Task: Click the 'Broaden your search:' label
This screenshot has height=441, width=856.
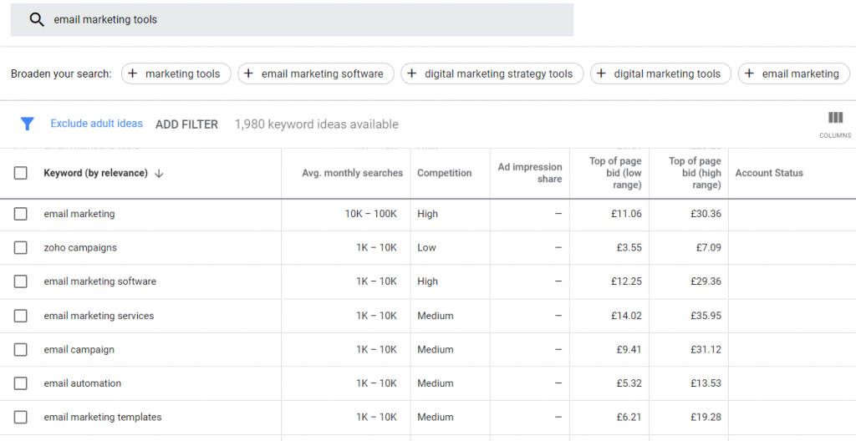Action: [61, 73]
